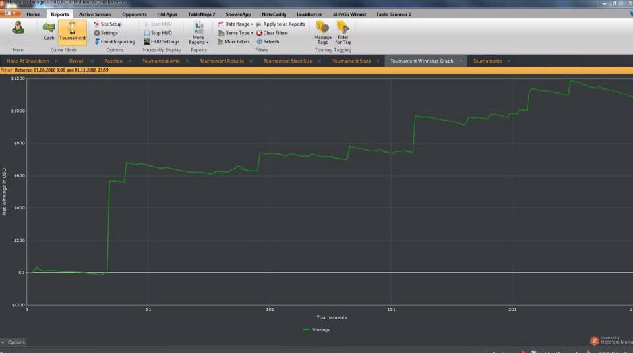Viewport: 633px width, 353px height.
Task: Open the LeakBuster tab
Action: click(x=309, y=14)
